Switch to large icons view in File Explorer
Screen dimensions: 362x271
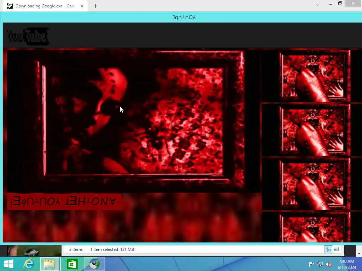pos(336,249)
